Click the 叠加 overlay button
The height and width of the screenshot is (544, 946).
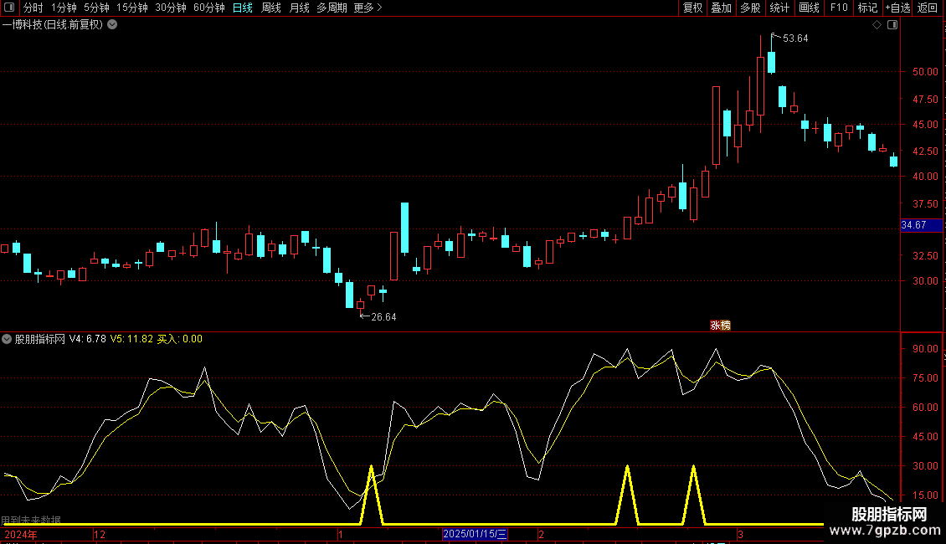(x=721, y=8)
